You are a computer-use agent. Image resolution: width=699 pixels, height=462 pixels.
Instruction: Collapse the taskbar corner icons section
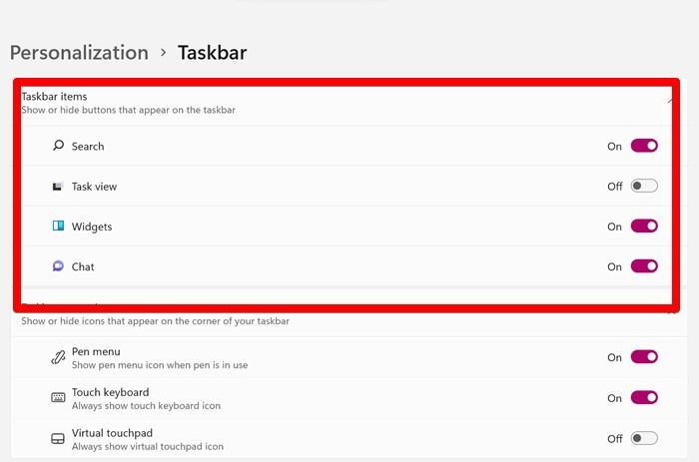(671, 312)
